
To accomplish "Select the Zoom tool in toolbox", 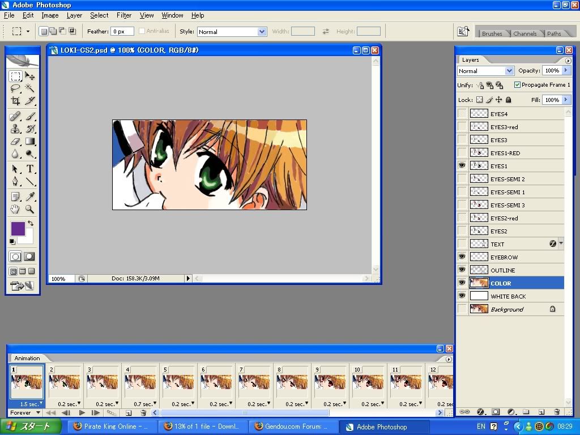I will [30, 210].
